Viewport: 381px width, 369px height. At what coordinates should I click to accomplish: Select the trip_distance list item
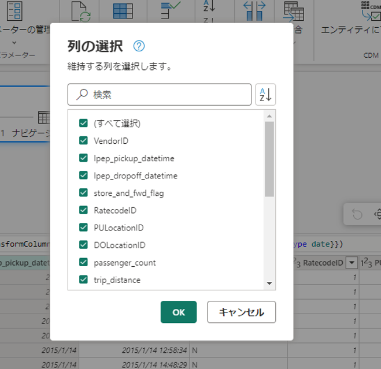coord(117,280)
